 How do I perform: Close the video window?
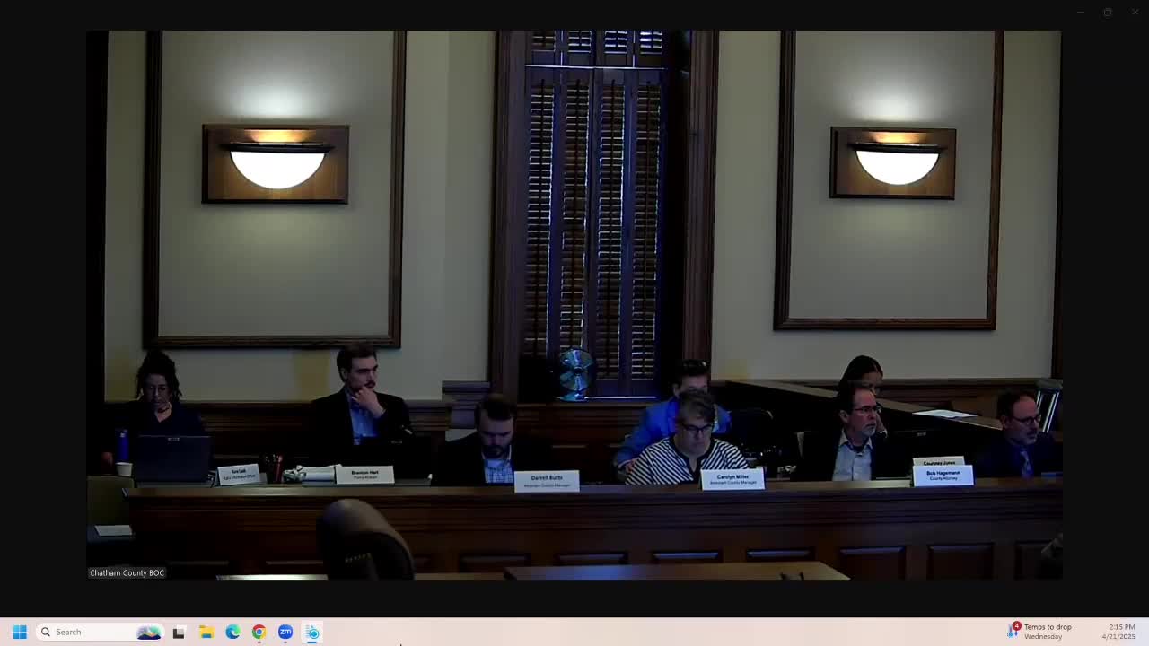1134,13
